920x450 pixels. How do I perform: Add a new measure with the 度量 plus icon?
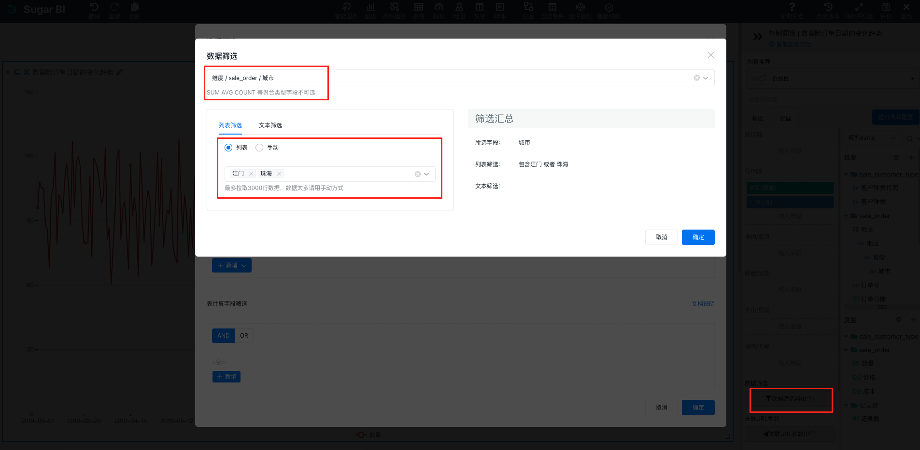tap(913, 320)
